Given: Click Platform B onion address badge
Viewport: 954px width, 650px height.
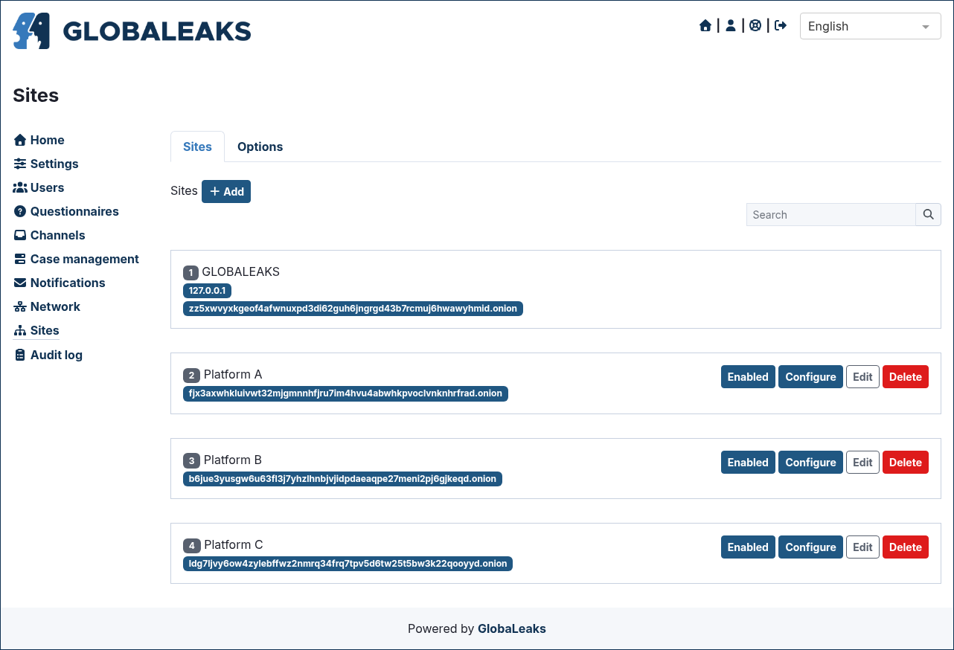Looking at the screenshot, I should 342,479.
